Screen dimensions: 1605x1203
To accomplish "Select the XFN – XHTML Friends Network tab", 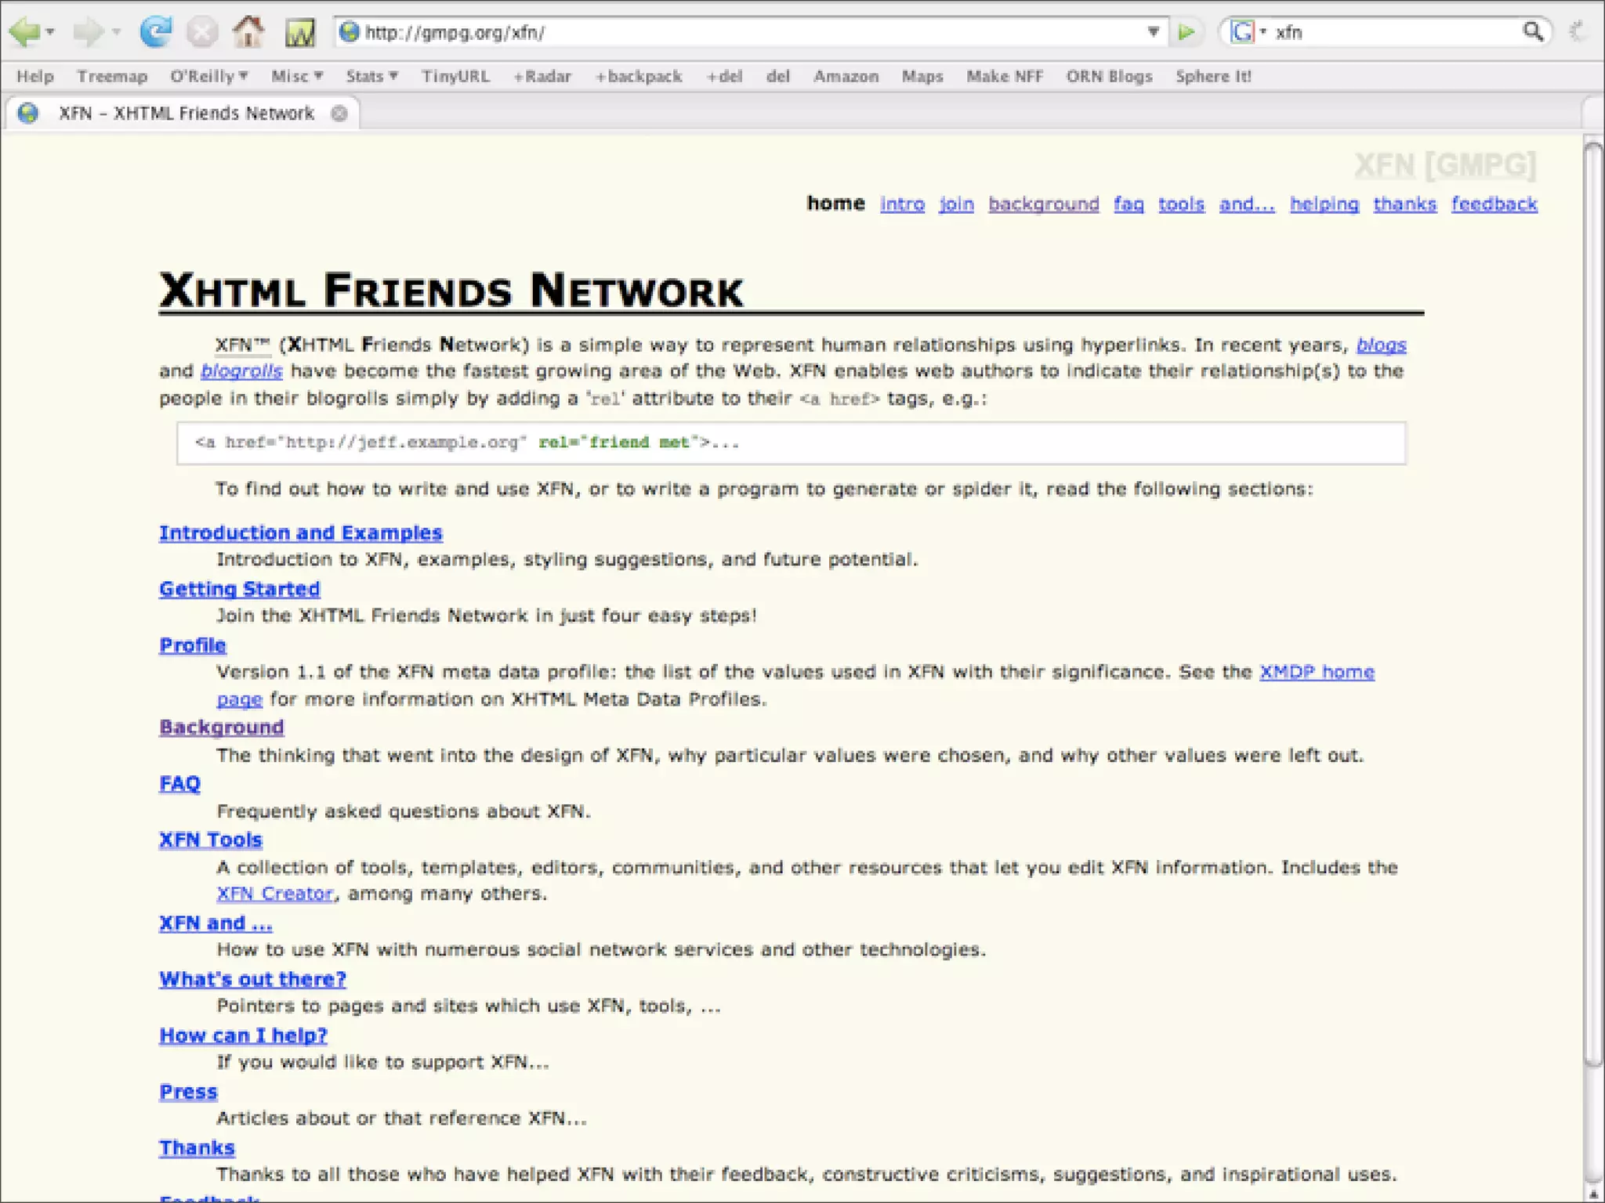I will pyautogui.click(x=186, y=114).
